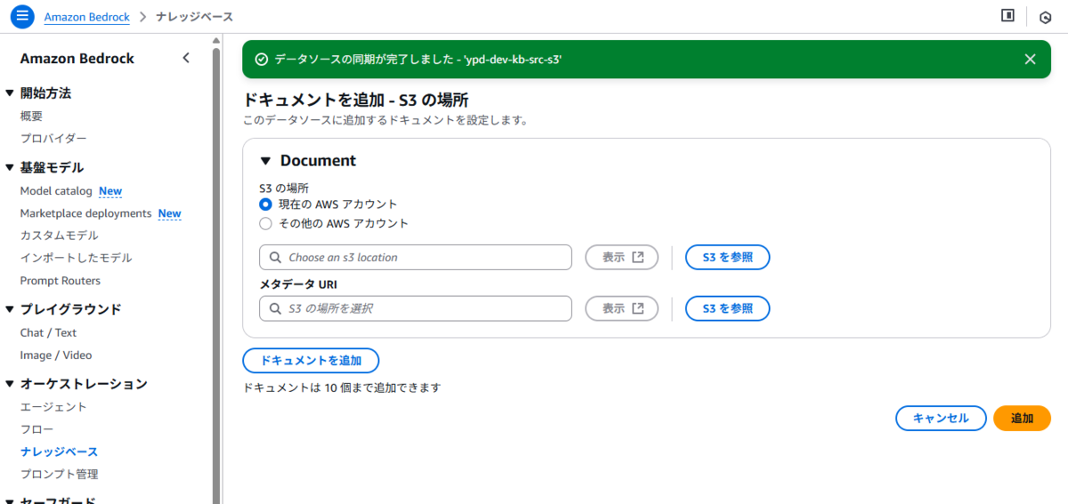Open Prompt Routers in sidebar
The height and width of the screenshot is (504, 1068).
pos(59,281)
